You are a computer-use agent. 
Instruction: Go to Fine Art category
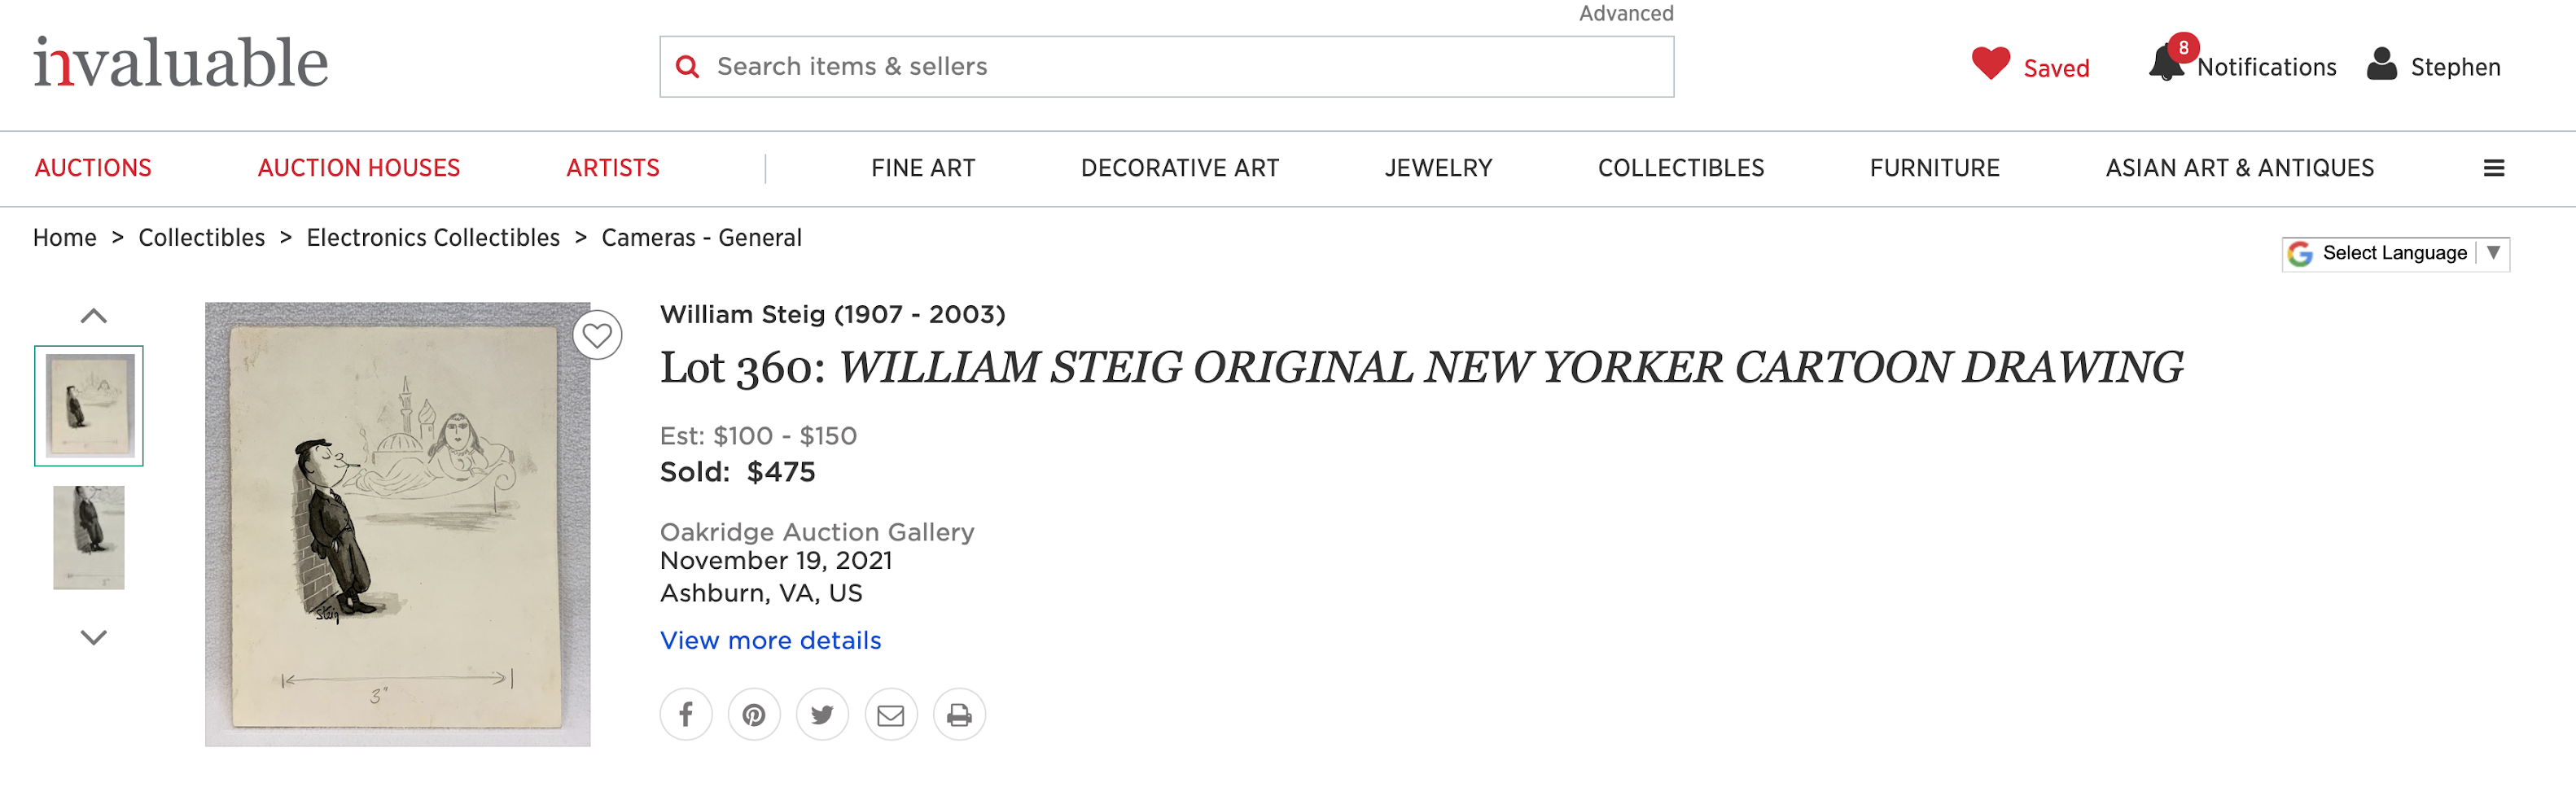(923, 168)
